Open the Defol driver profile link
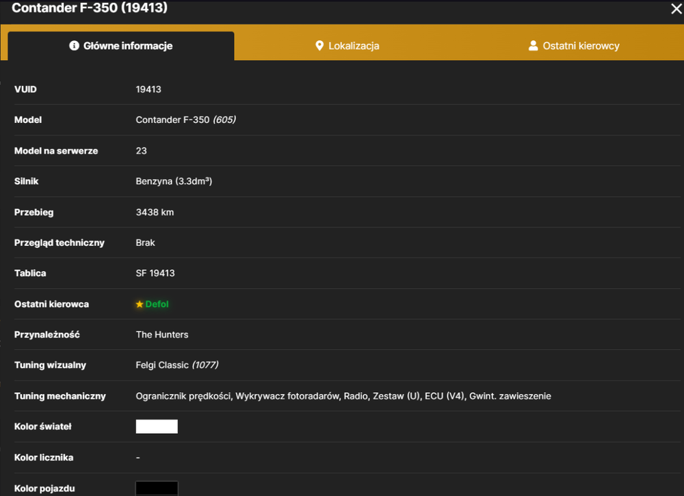This screenshot has width=684, height=496. tap(157, 304)
